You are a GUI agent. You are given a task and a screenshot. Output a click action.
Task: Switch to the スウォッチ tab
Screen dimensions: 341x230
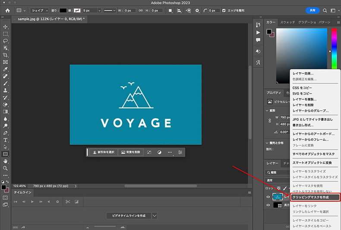[x=287, y=22]
